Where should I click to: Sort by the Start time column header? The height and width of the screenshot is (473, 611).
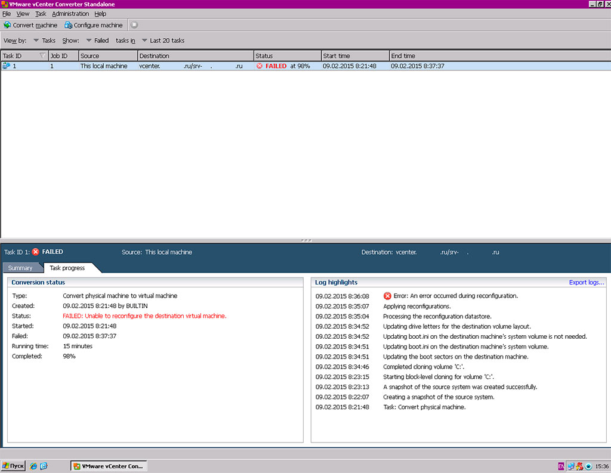(356, 55)
